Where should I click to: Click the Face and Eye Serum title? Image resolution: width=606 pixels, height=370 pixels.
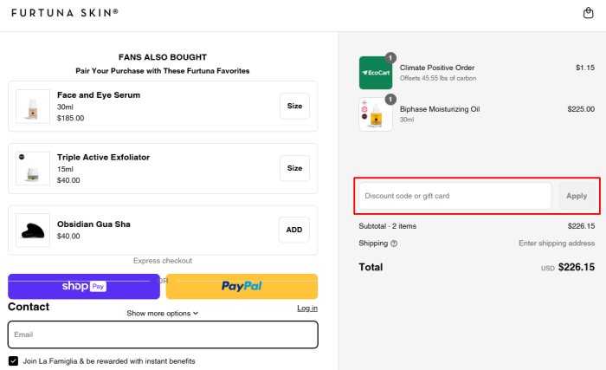point(99,95)
